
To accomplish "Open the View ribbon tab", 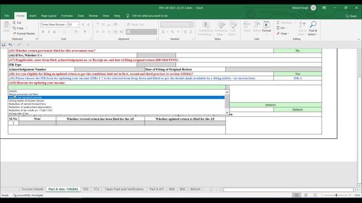I will (106, 16).
